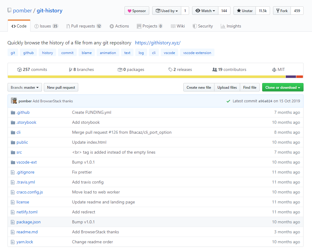This screenshot has width=312, height=249.
Task: Open the 19 contributors link
Action: pyautogui.click(x=230, y=70)
